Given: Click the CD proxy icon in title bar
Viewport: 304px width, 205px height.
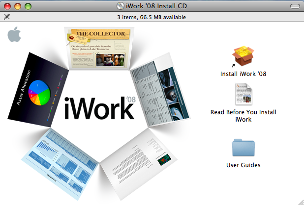Looking at the screenshot, I should click(120, 6).
